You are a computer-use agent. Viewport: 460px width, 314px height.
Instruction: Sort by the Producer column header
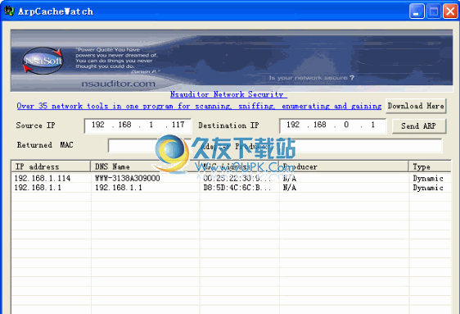pyautogui.click(x=344, y=166)
